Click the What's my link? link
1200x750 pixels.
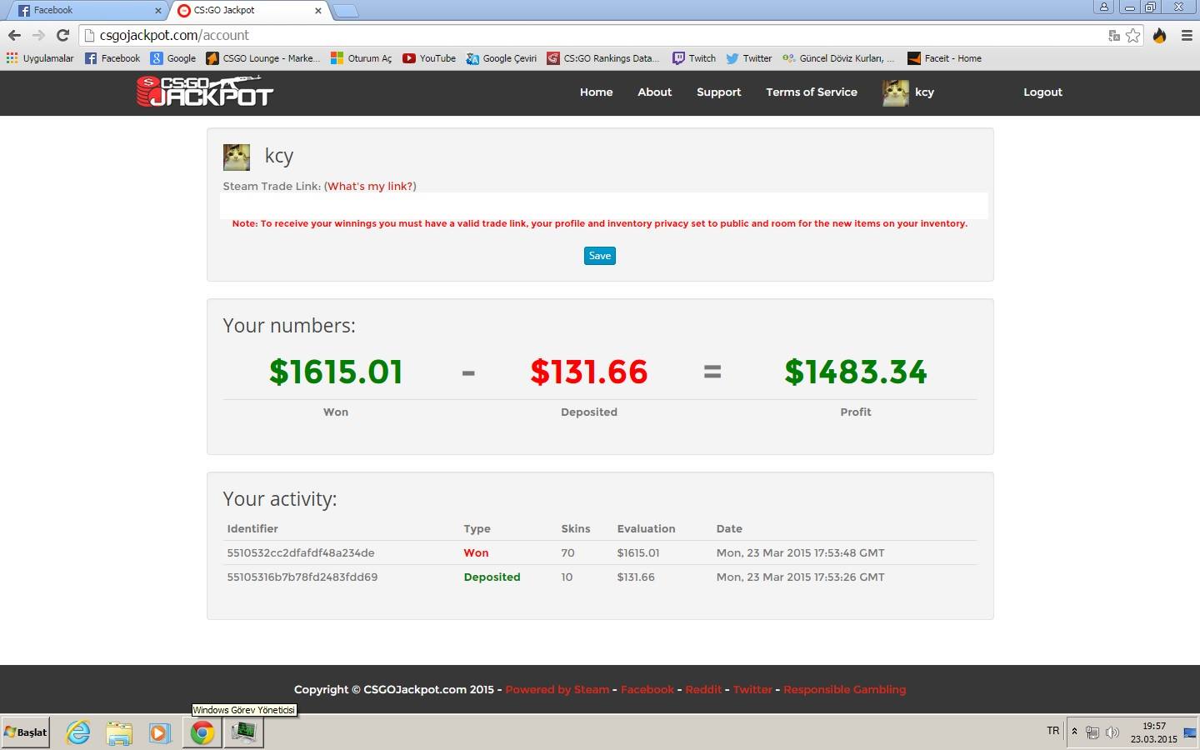pyautogui.click(x=370, y=186)
